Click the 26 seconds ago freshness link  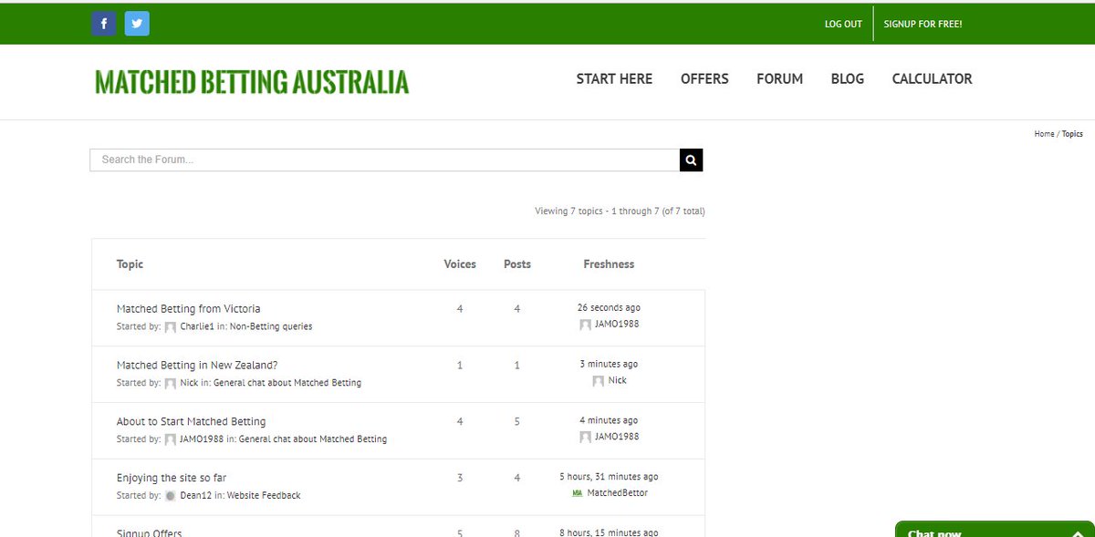coord(609,308)
